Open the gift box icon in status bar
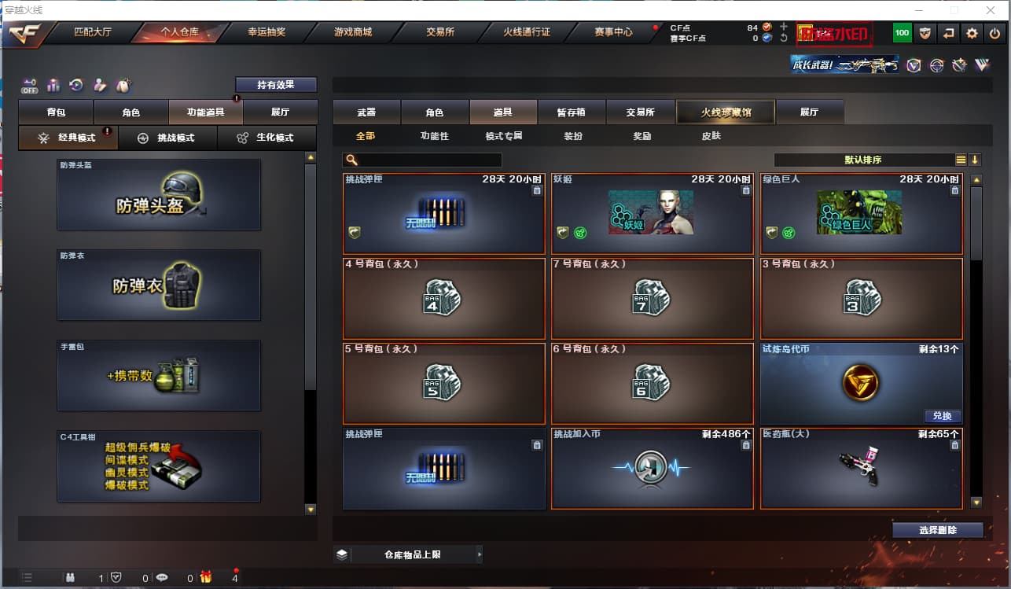The width and height of the screenshot is (1011, 589). coord(205,577)
